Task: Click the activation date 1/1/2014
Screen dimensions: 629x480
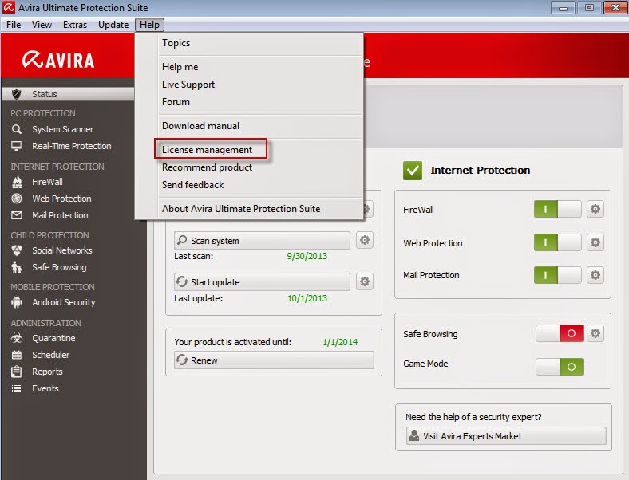Action: click(340, 342)
